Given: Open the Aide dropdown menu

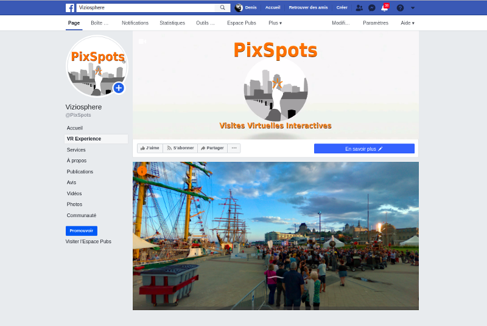Looking at the screenshot, I should pyautogui.click(x=407, y=23).
